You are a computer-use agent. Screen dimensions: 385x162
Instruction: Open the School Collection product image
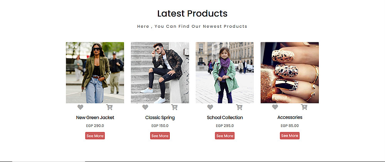click(224, 72)
